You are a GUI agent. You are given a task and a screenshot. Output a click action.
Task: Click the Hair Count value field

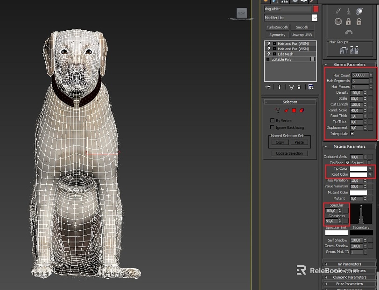tap(360, 75)
